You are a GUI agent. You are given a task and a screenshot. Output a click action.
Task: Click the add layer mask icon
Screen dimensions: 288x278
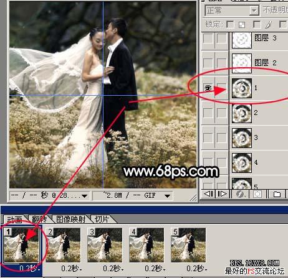tap(257, 194)
